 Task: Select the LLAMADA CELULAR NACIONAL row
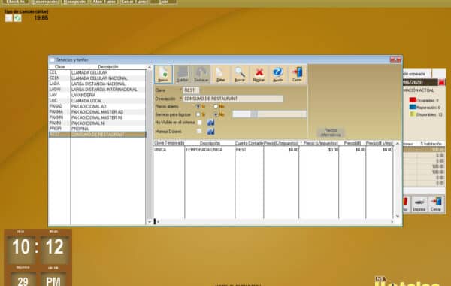pos(97,78)
